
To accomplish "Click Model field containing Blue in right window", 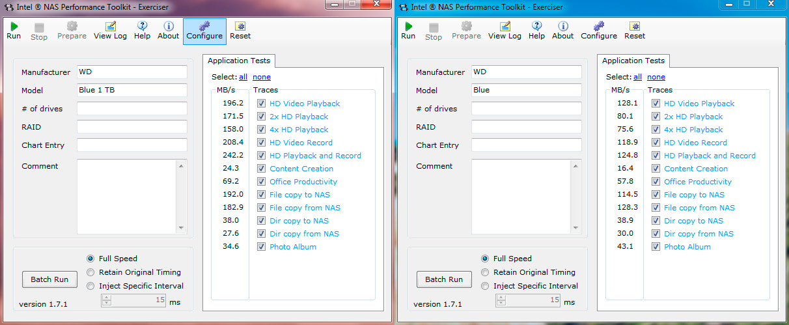I will (x=527, y=91).
